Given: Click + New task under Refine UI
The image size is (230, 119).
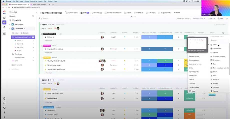Looking at the screenshot, I should tap(48, 41).
